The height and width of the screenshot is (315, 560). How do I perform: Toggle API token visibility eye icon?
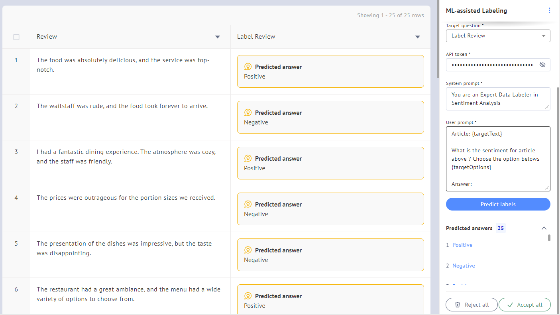[x=542, y=65]
